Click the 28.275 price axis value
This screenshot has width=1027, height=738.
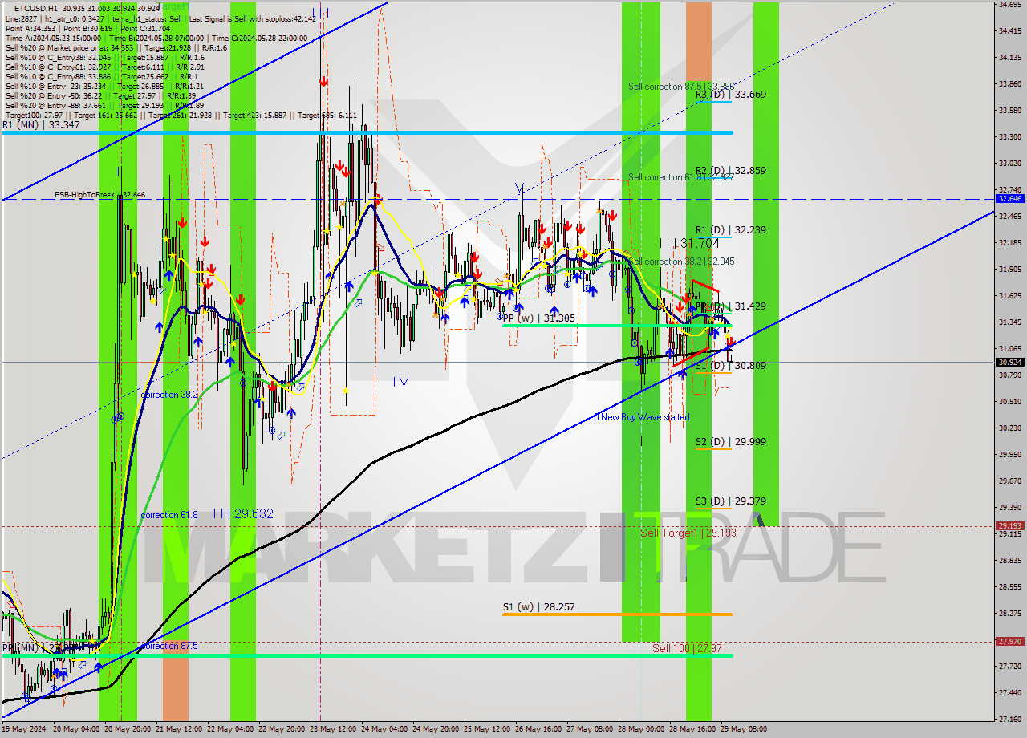(x=1009, y=613)
